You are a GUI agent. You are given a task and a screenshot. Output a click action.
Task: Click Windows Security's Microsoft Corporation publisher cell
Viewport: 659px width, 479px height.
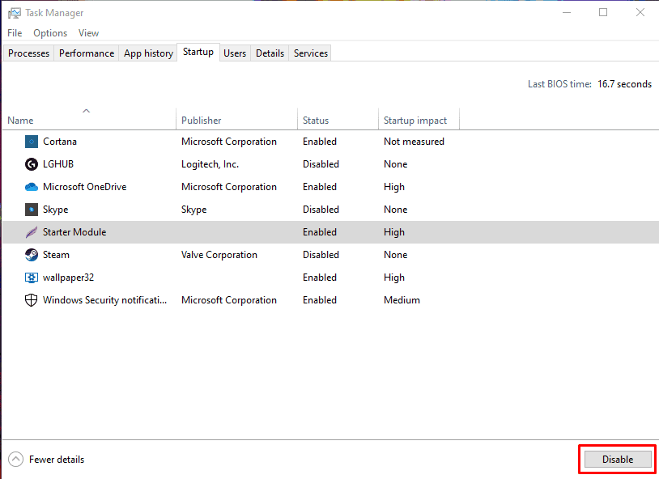tap(229, 300)
